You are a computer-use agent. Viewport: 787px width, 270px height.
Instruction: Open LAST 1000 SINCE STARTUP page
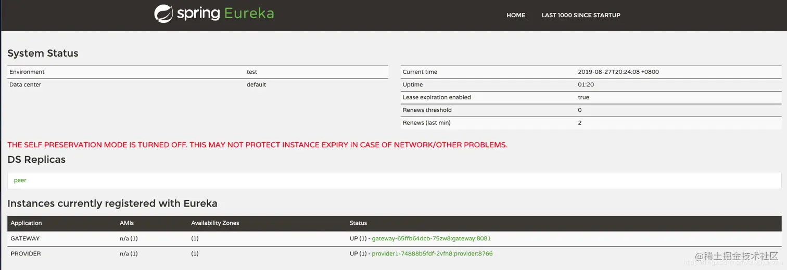[581, 15]
